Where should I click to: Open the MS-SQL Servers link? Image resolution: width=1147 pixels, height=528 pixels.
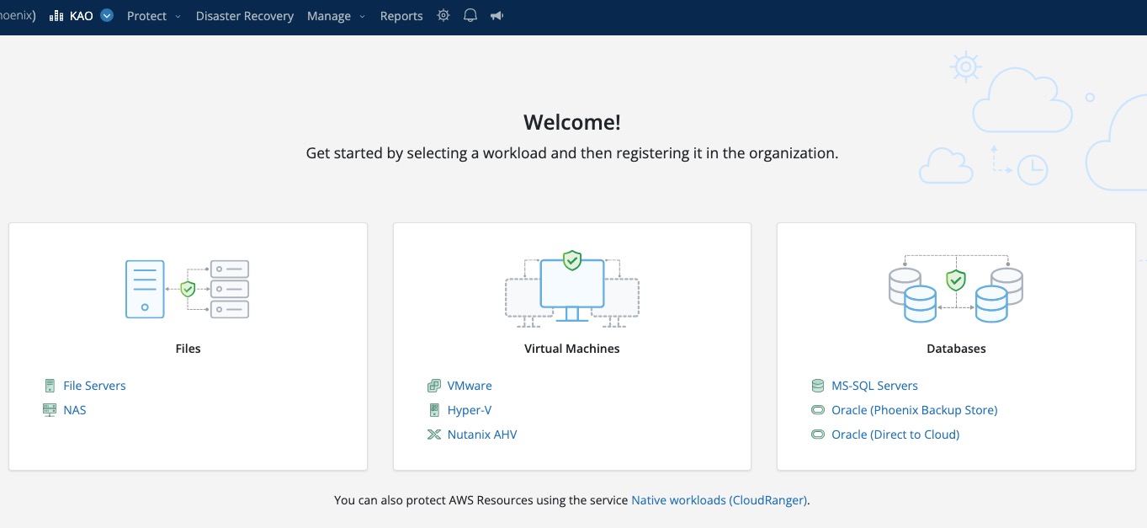click(x=874, y=386)
